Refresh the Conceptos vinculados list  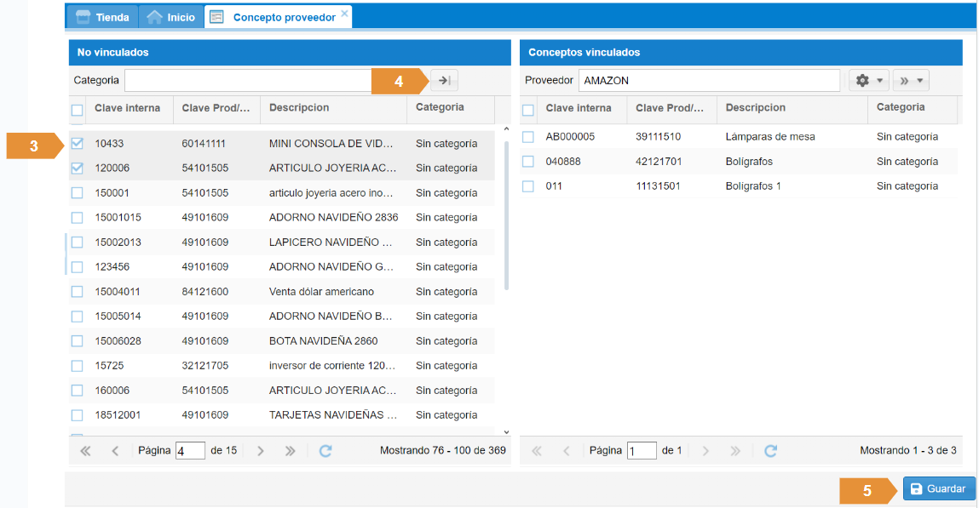[x=770, y=451]
